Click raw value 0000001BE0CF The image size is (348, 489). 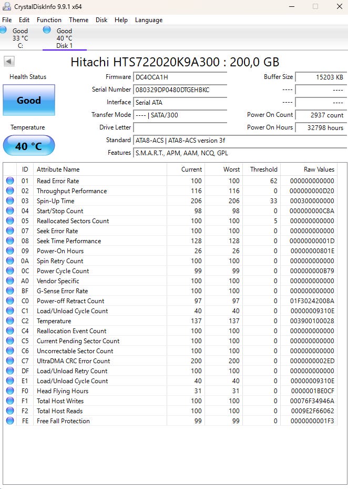point(312,391)
